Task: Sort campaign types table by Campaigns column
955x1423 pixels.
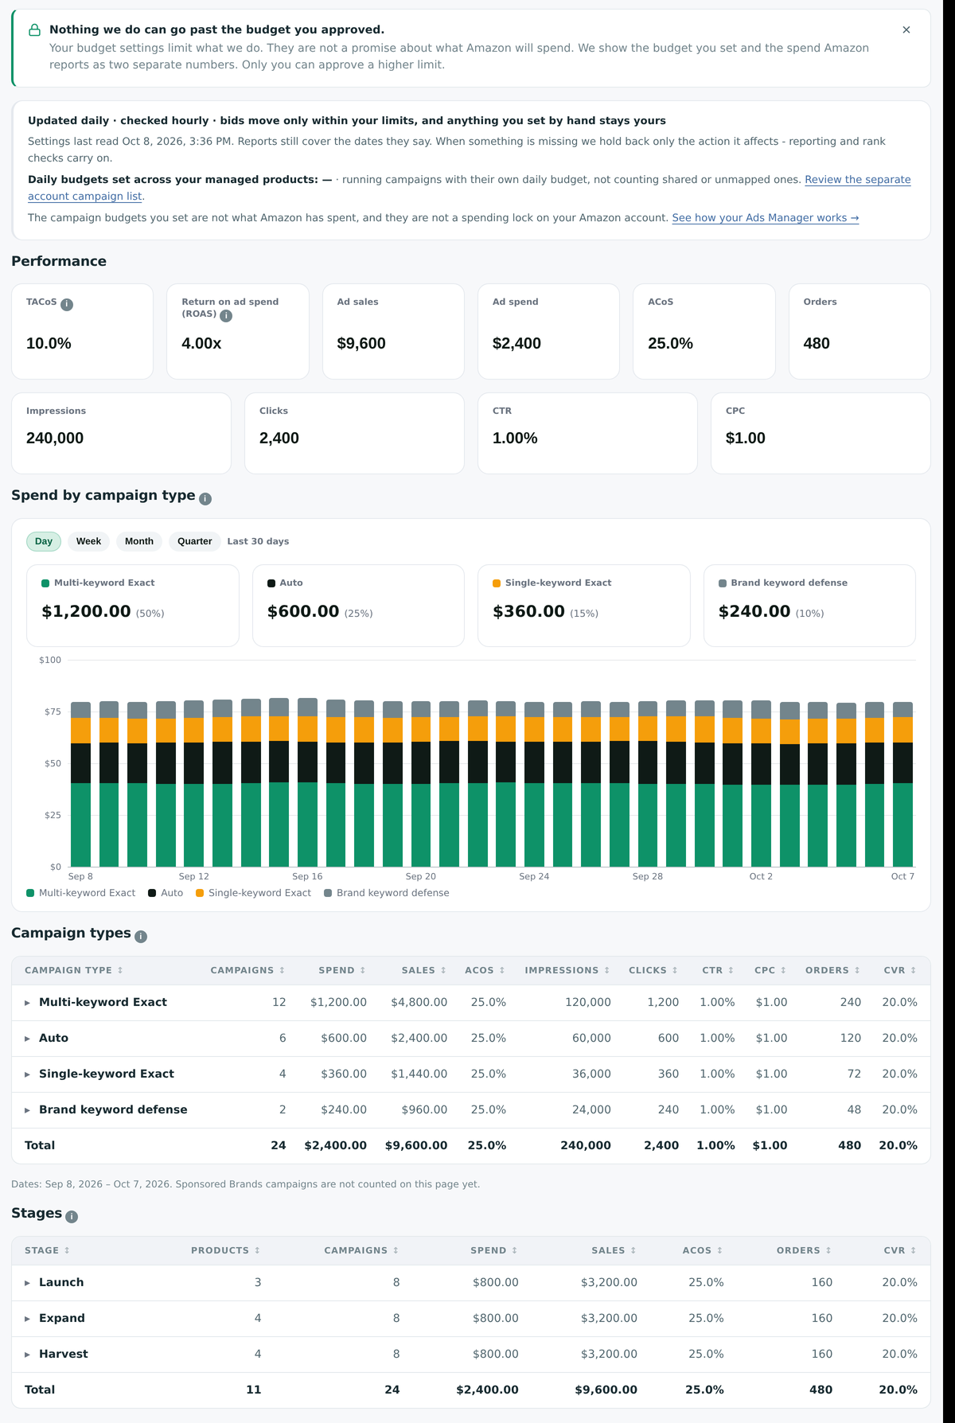Action: (248, 970)
